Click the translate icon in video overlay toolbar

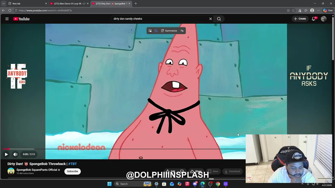182,31
